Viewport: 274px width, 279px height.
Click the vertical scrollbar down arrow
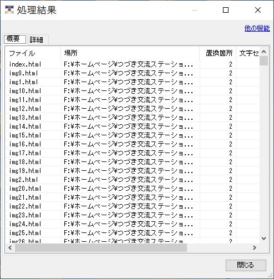tap(263, 239)
